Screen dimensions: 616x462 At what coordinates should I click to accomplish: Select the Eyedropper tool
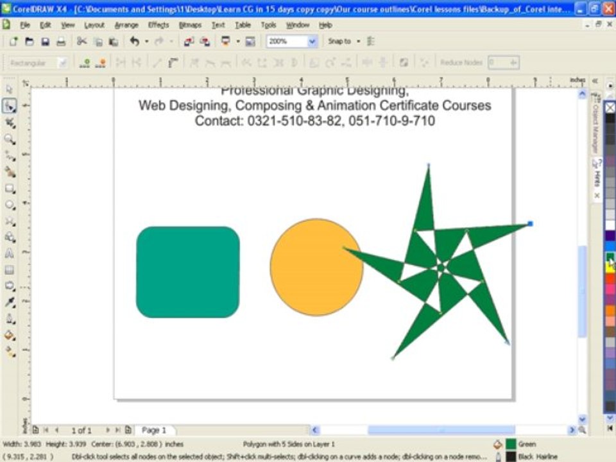[x=10, y=302]
